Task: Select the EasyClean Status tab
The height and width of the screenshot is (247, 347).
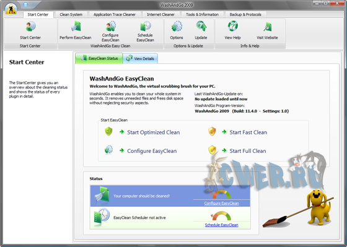Action: [99, 58]
